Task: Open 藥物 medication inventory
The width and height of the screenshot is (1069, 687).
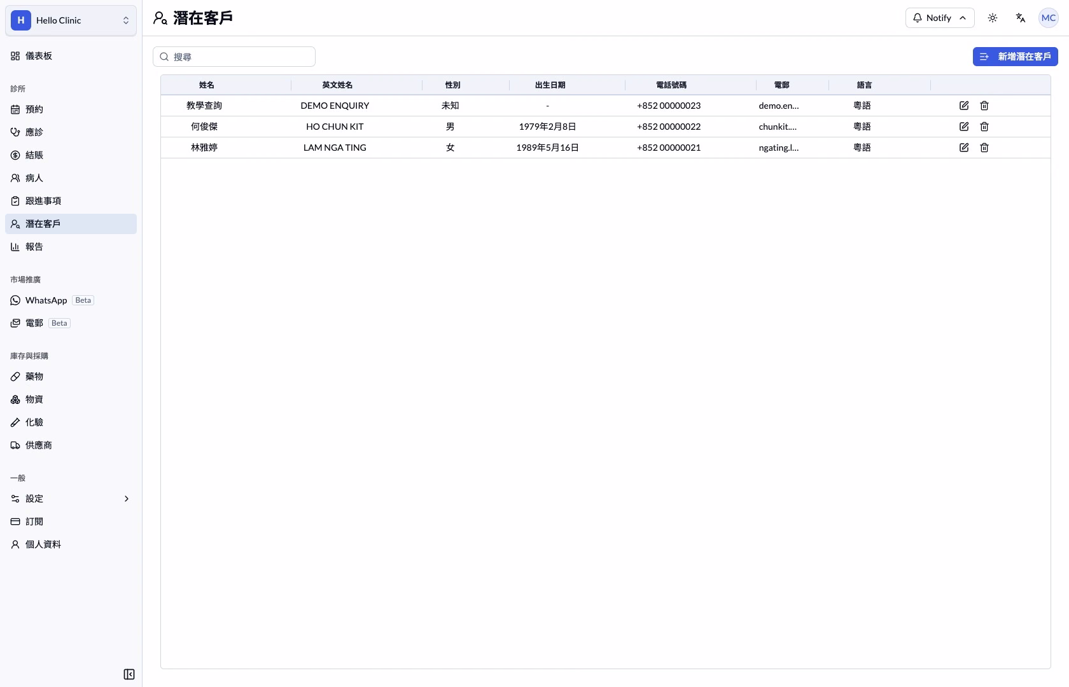Action: [71, 377]
